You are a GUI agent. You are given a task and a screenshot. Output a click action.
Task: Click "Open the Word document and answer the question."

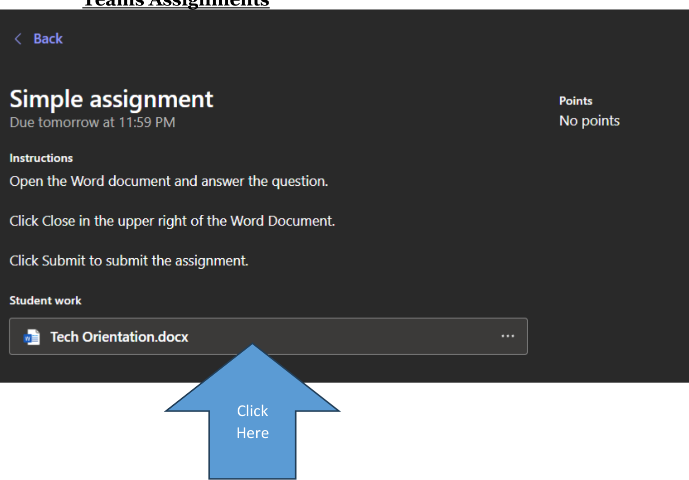(169, 181)
